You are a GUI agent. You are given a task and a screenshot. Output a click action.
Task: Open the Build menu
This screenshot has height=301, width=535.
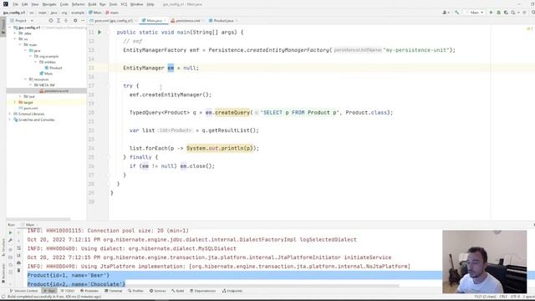(x=92, y=4)
